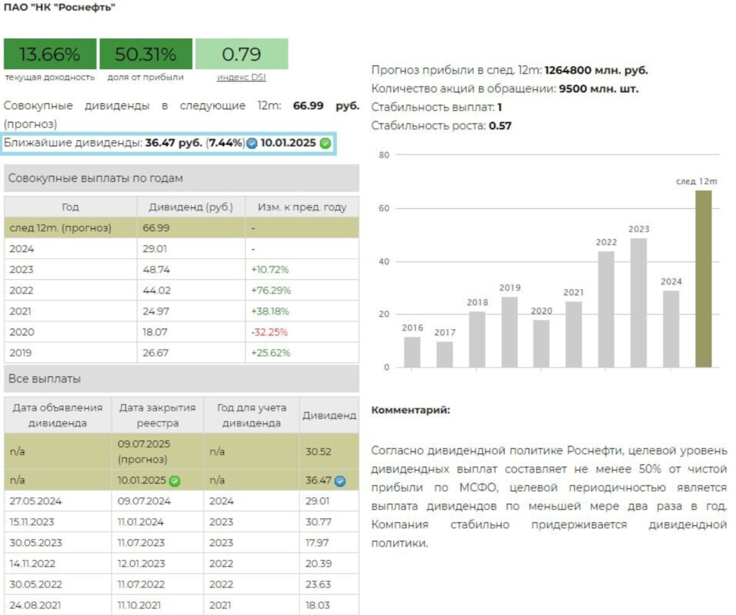Collapse the Совокупные выплаты по годам section
This screenshot has width=736, height=615.
(181, 178)
